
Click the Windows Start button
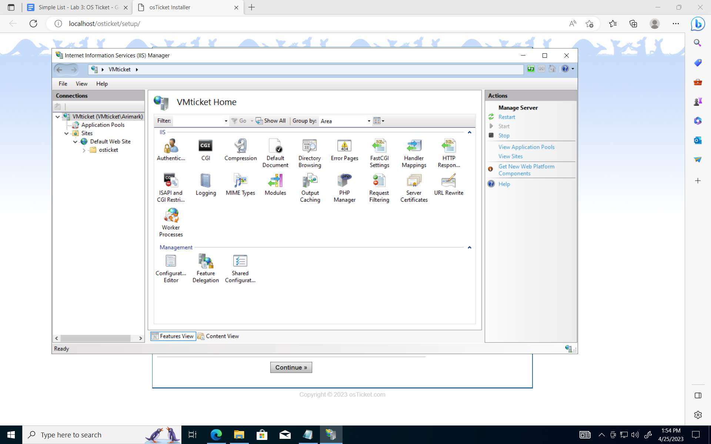tap(11, 435)
